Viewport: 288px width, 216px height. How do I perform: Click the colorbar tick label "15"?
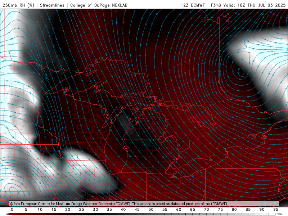[x=54, y=210]
